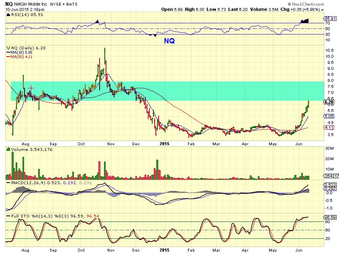Image resolution: width=339 pixels, height=254 pixels.
Task: Click the blue line key before MA(10)
Action: 8,53
